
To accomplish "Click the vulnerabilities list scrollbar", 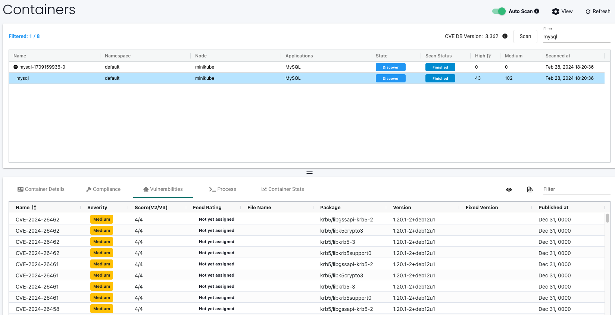I will click(x=608, y=218).
